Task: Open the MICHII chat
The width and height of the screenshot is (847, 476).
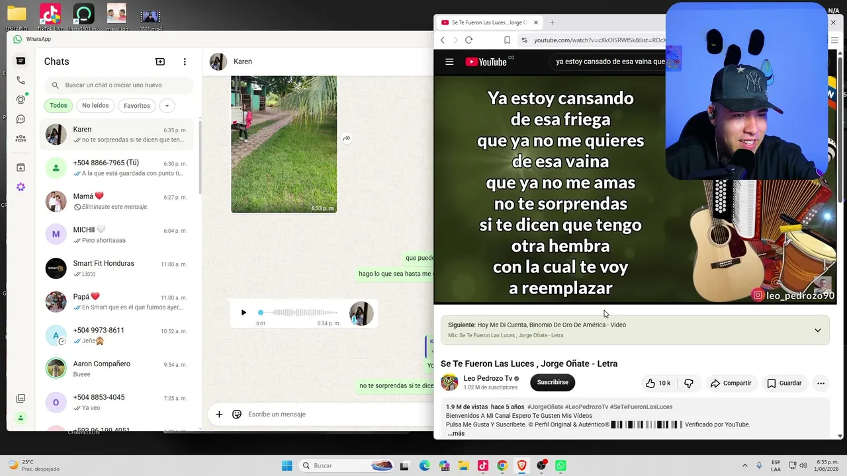Action: point(117,235)
